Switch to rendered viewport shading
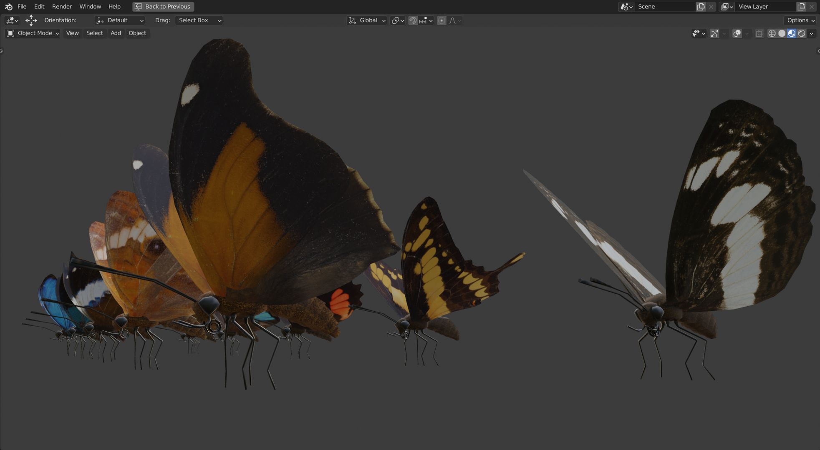This screenshot has height=450, width=820. click(802, 33)
